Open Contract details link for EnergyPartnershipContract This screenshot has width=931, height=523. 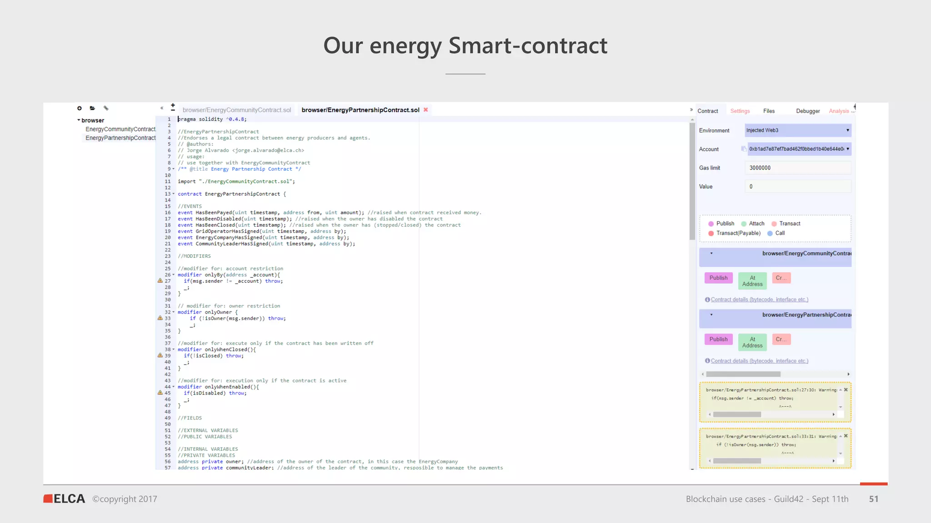pos(760,361)
